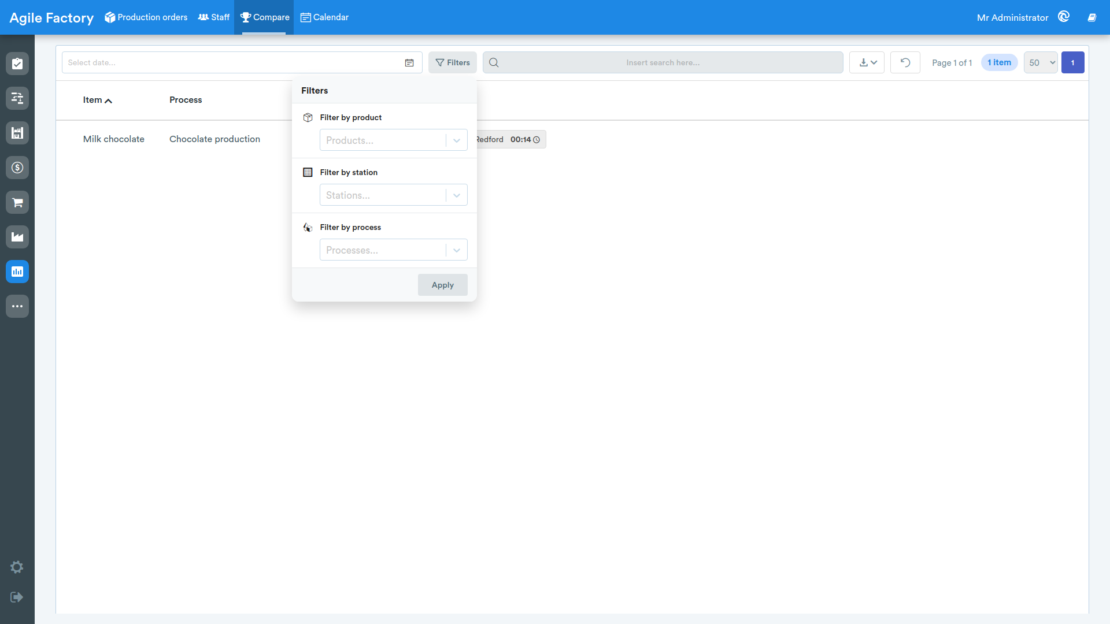Screen dimensions: 1110x624
Task: Open the page size 50 dropdown
Action: tap(1041, 62)
